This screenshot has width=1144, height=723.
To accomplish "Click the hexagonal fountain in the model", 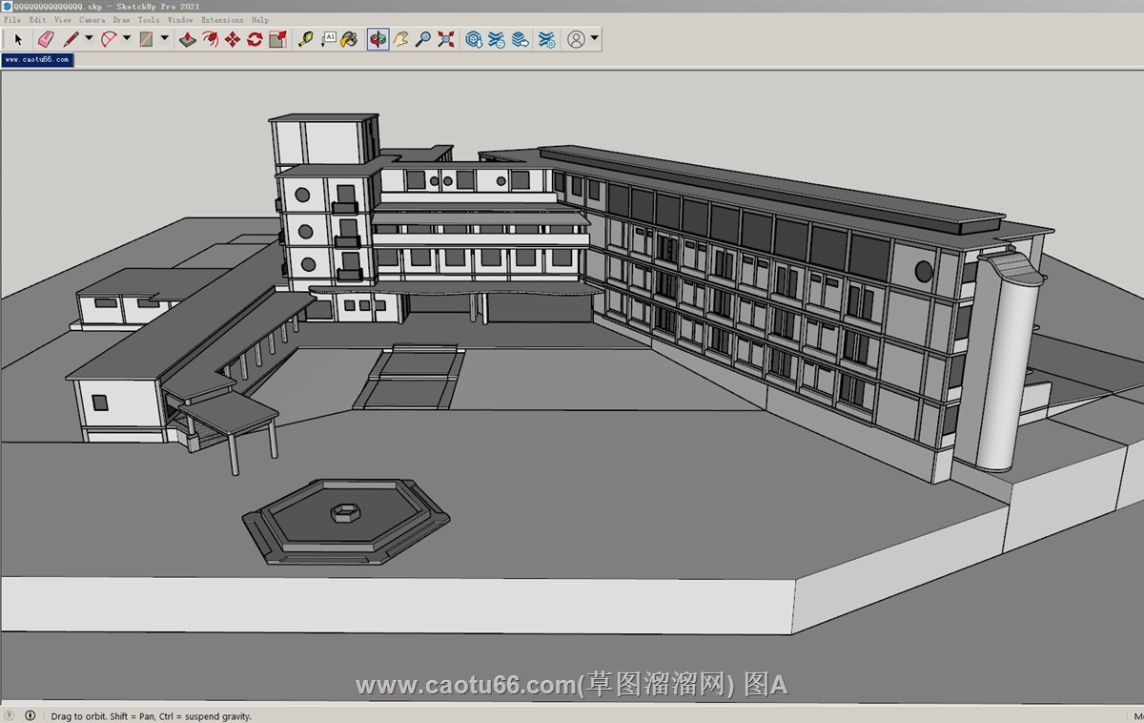I will [344, 518].
